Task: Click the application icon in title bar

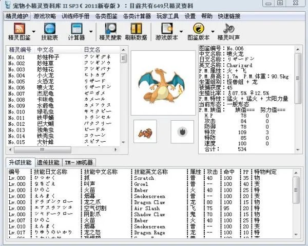Action: (7, 5)
